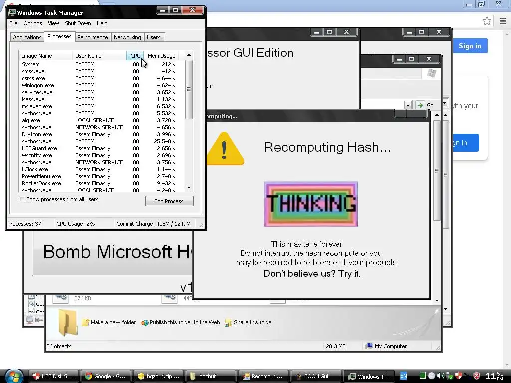Click the Bomb Microsoft button
The height and width of the screenshot is (383, 511).
(x=112, y=252)
